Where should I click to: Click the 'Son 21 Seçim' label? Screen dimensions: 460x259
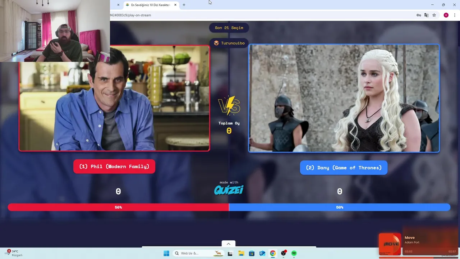point(229,28)
